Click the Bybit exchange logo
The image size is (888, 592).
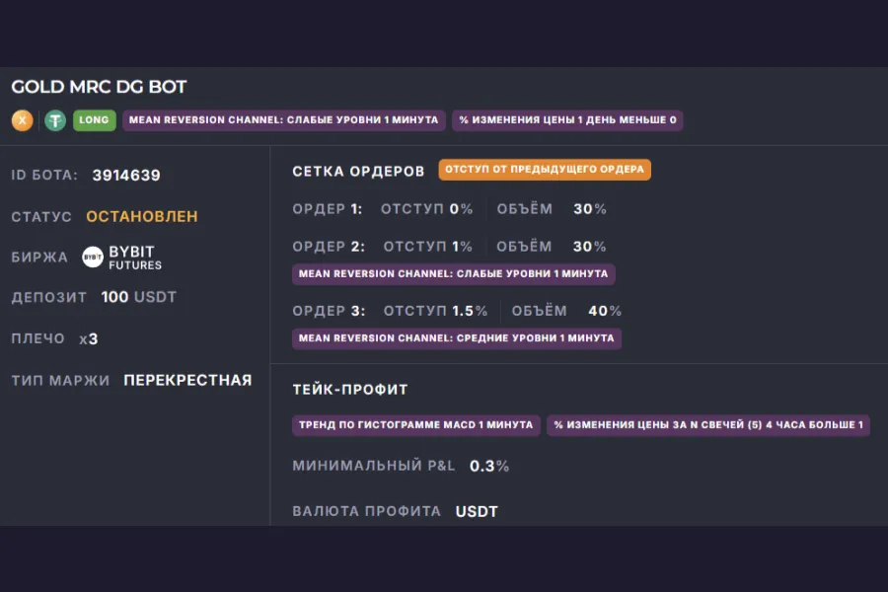94,257
